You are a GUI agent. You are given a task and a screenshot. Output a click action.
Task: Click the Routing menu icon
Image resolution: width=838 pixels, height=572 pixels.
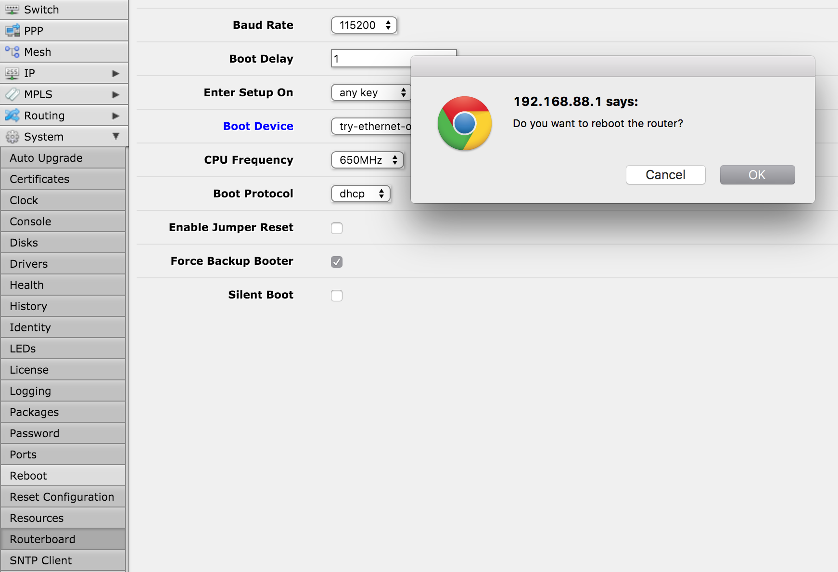coord(12,116)
